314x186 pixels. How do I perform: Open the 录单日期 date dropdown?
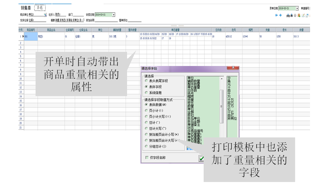tap(297, 8)
